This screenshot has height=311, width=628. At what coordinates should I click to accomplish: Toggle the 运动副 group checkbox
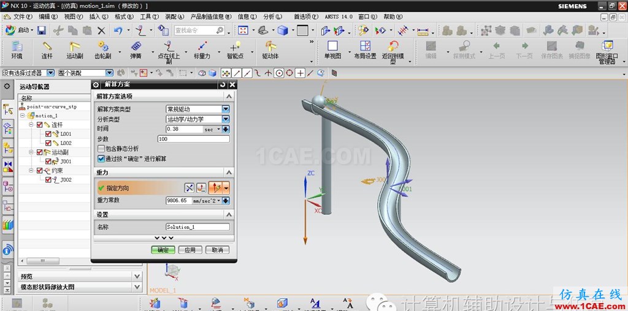pos(39,152)
